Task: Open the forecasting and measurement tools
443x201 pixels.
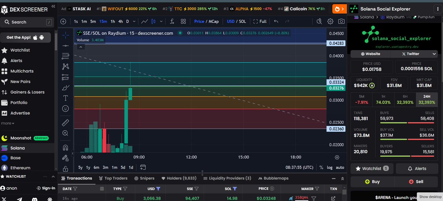Action: click(x=65, y=77)
